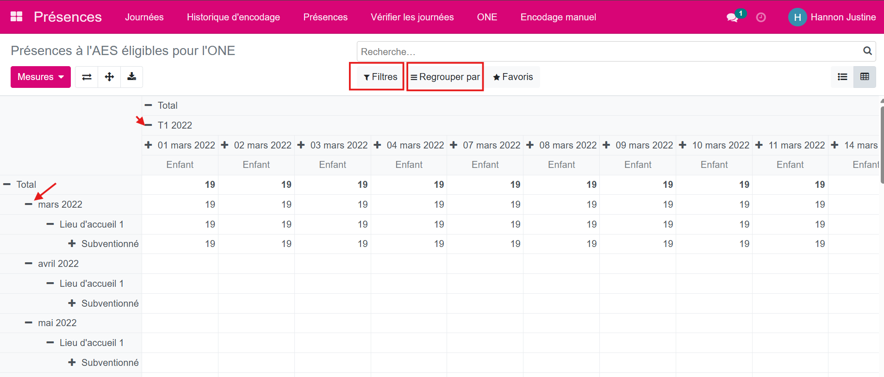Viewport: 884px width, 377px height.
Task: Download the pivot table as a spreadsheet
Action: tap(132, 77)
